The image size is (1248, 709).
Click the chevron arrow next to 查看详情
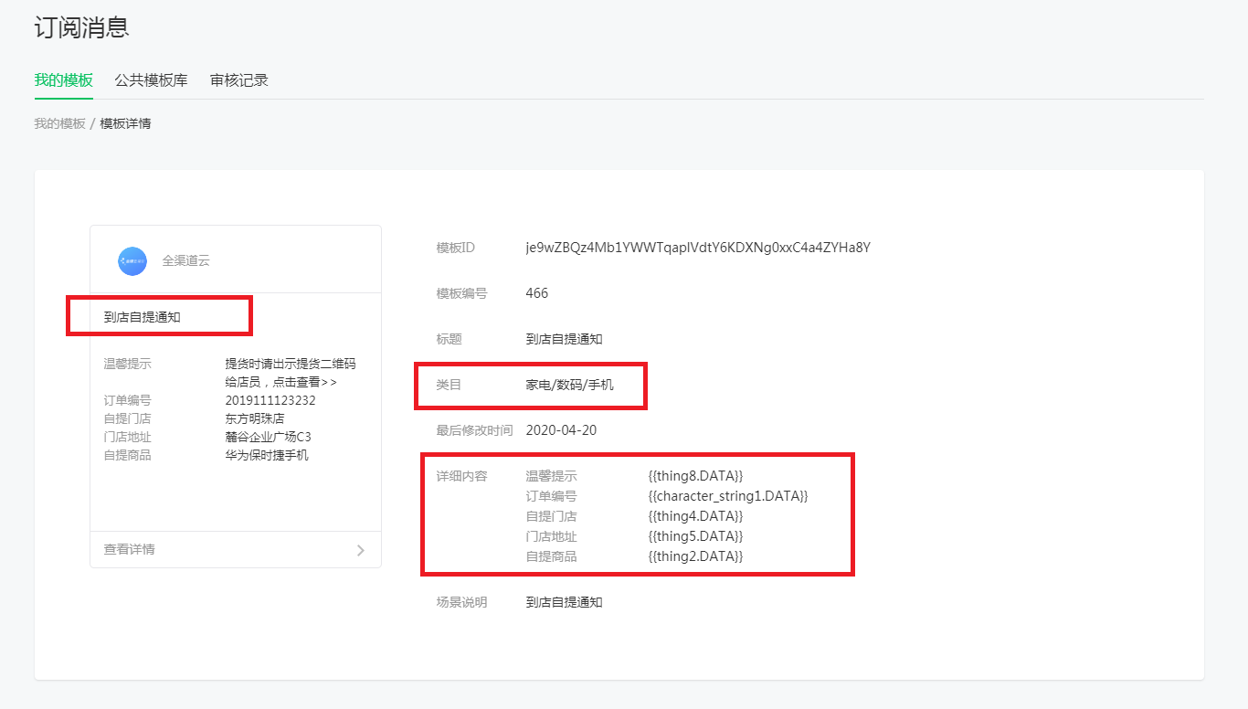(x=362, y=549)
